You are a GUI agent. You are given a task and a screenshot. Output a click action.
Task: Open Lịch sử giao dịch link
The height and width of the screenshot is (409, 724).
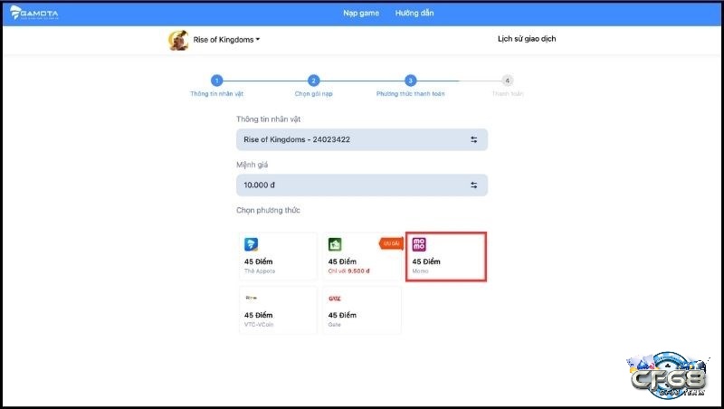527,39
